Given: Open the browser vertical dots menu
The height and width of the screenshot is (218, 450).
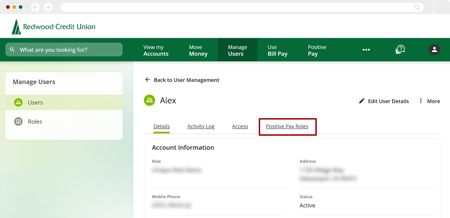Looking at the screenshot, I should click(x=434, y=7).
